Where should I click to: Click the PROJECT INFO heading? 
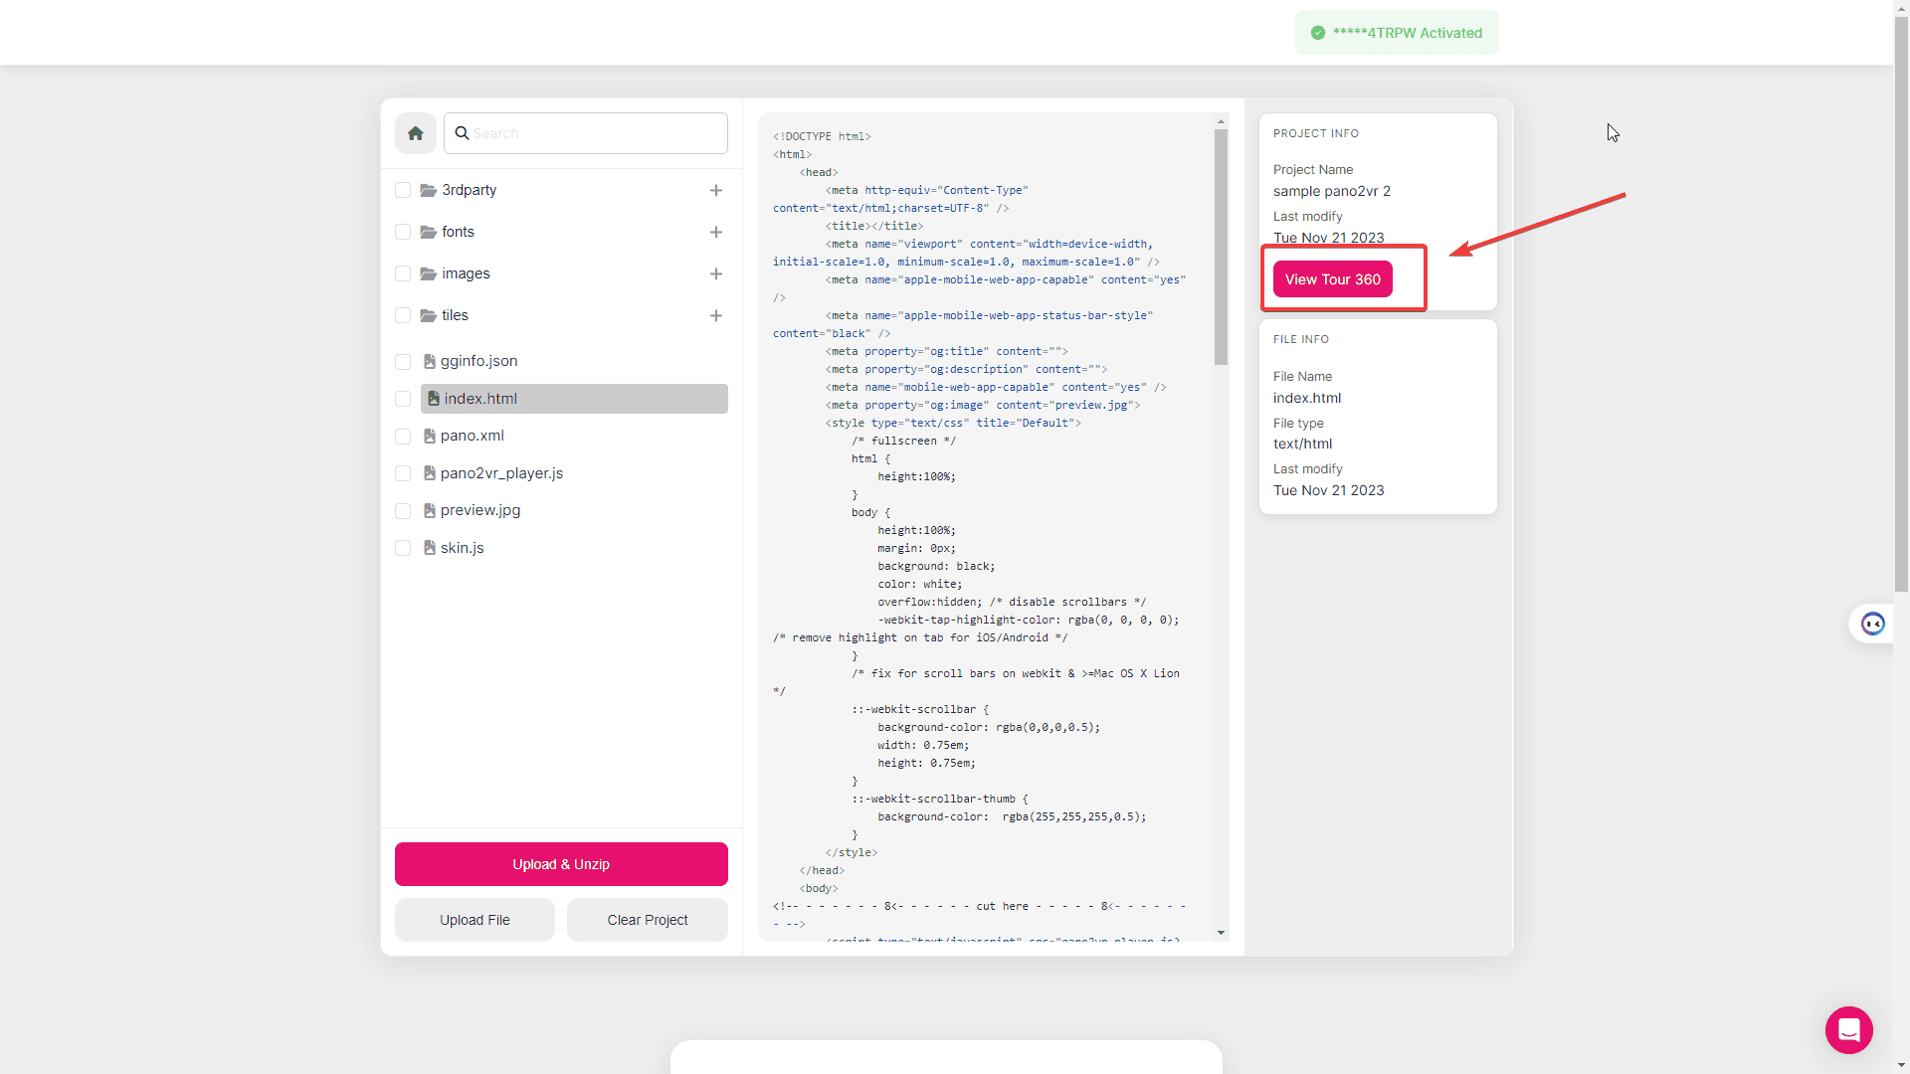point(1315,133)
